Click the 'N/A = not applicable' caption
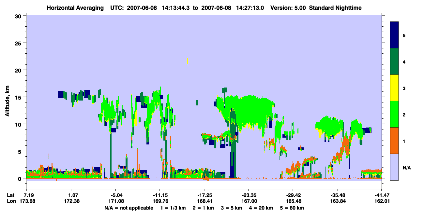424x217 pixels. 129,208
